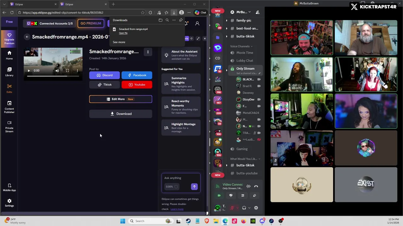Toggle Discord camera on/off
Viewport: 403px width, 226px height.
219,196
